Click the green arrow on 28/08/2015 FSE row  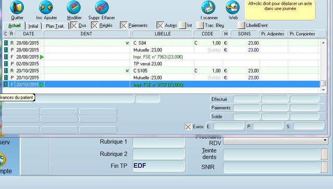tap(42, 57)
